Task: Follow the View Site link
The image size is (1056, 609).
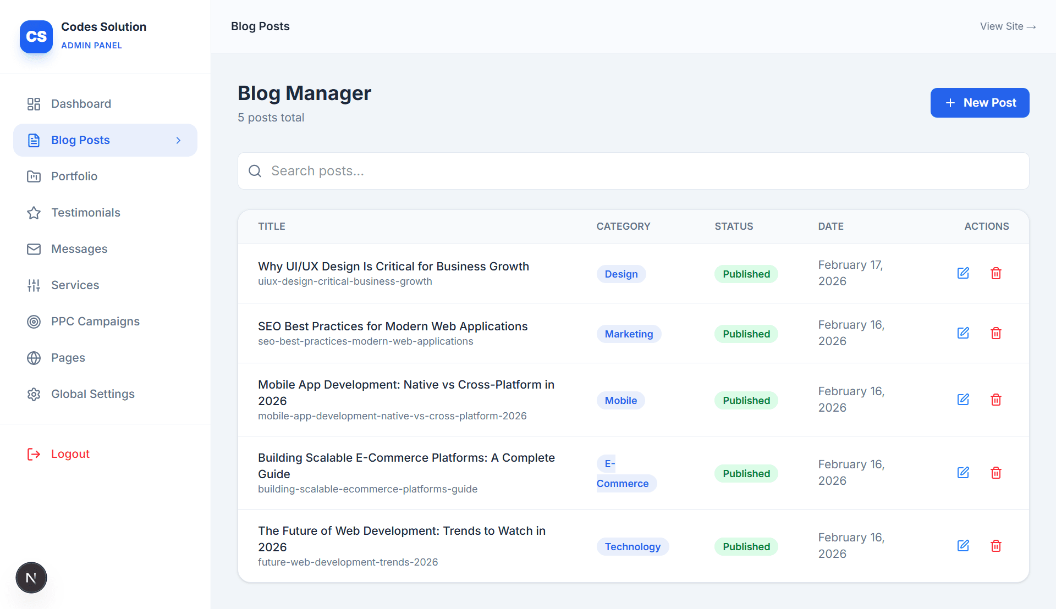Action: click(x=1008, y=26)
